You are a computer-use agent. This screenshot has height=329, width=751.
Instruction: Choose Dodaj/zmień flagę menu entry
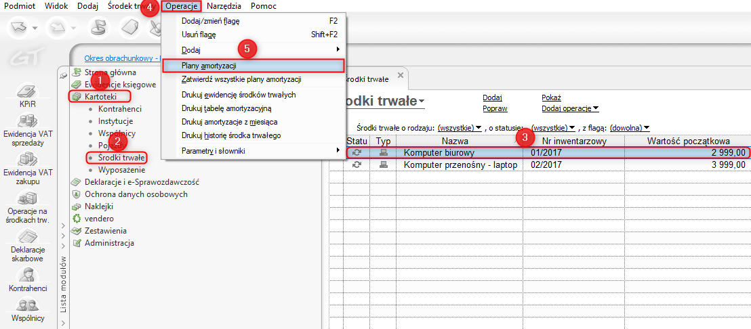(x=254, y=21)
